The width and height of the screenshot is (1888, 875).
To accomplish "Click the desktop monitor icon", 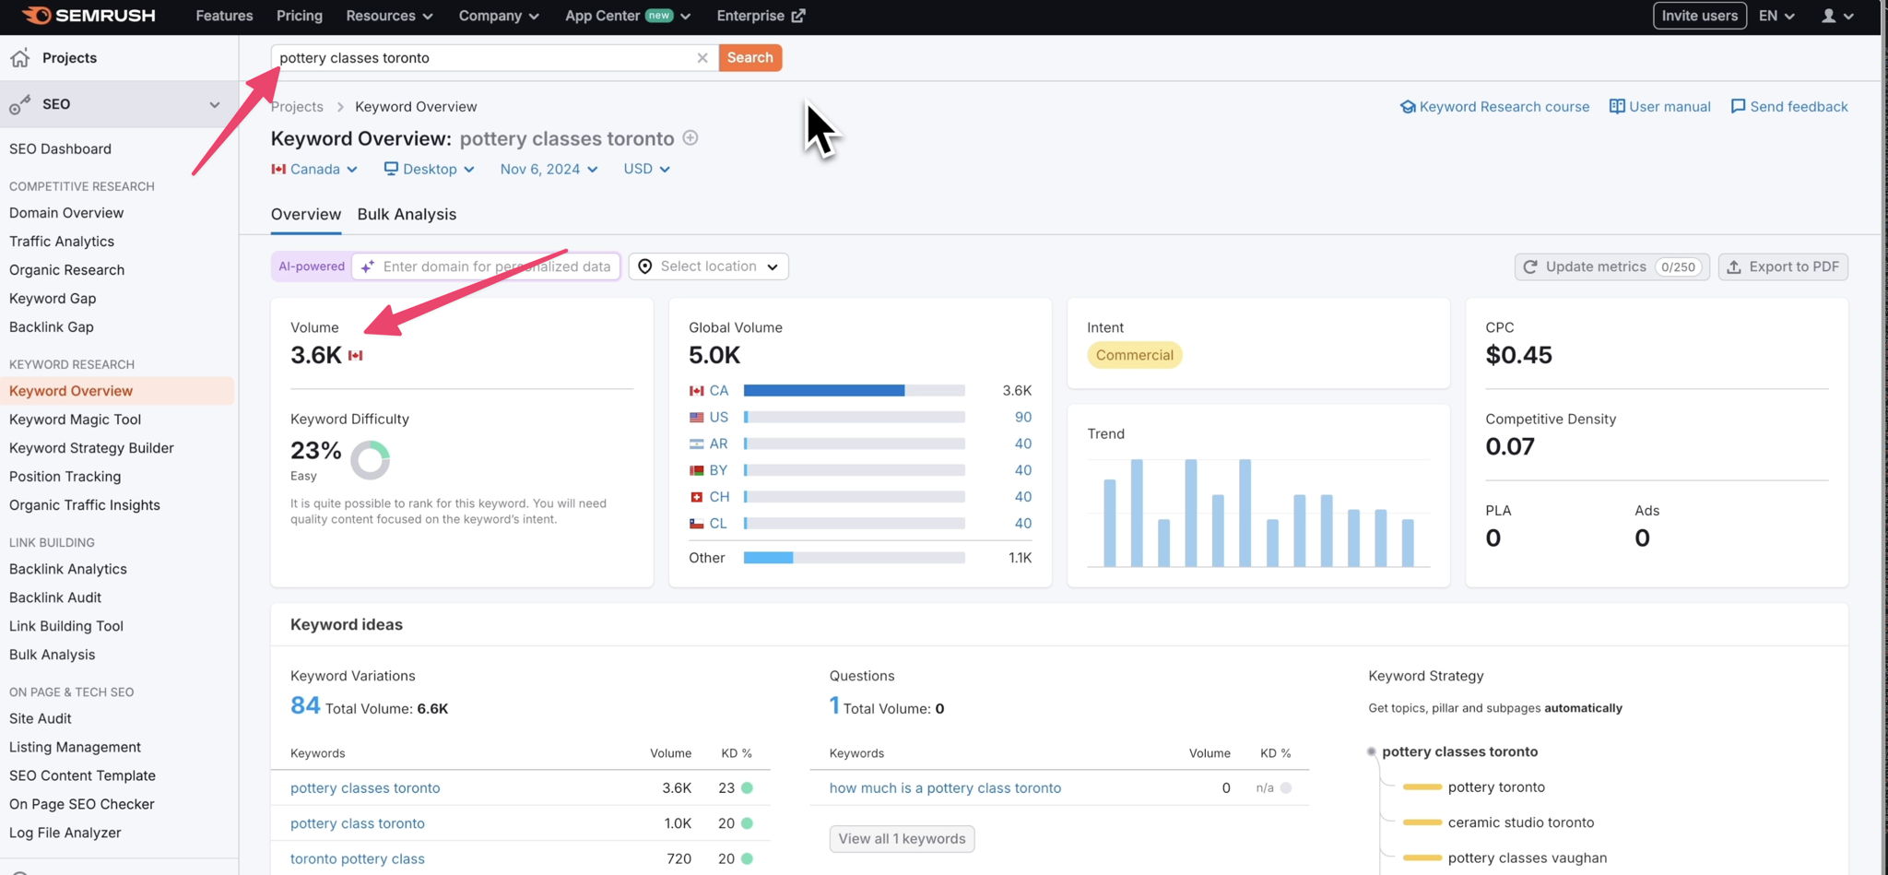I will (391, 169).
